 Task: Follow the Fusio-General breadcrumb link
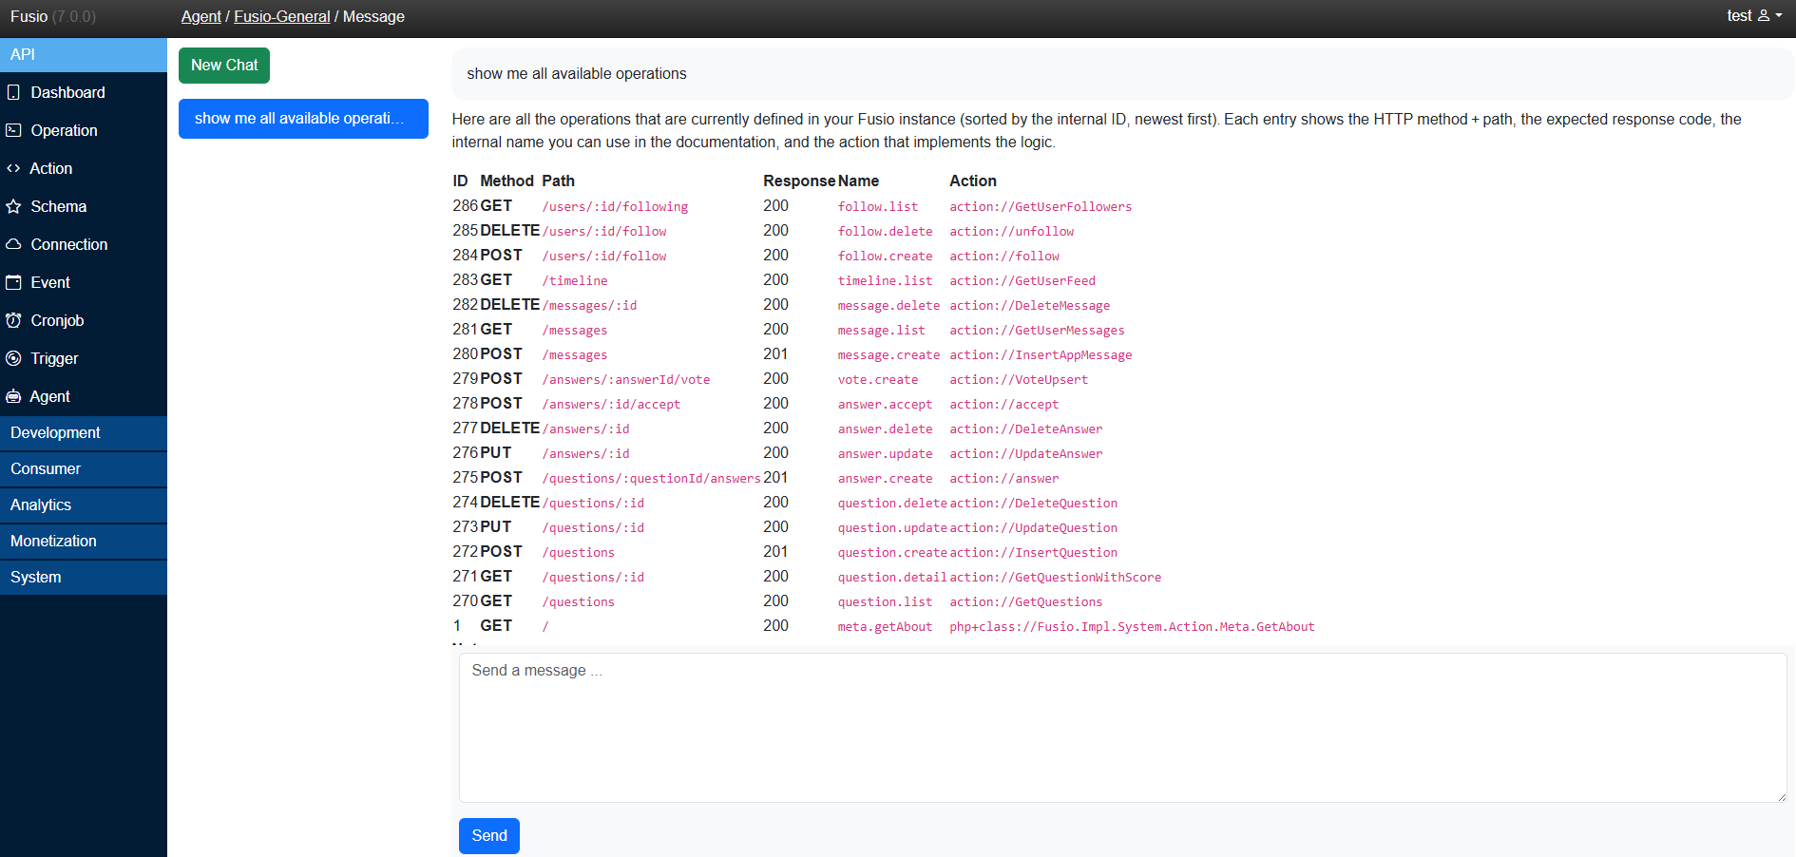(281, 16)
